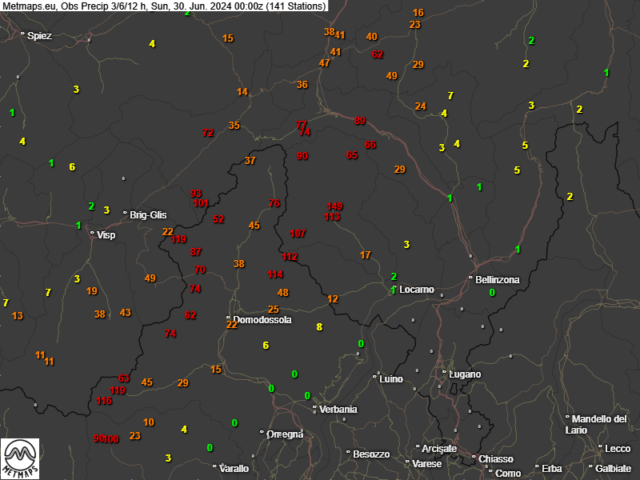Viewport: 640px width, 480px height.
Task: Select the 149 mm precipitation station value
Action: (334, 206)
